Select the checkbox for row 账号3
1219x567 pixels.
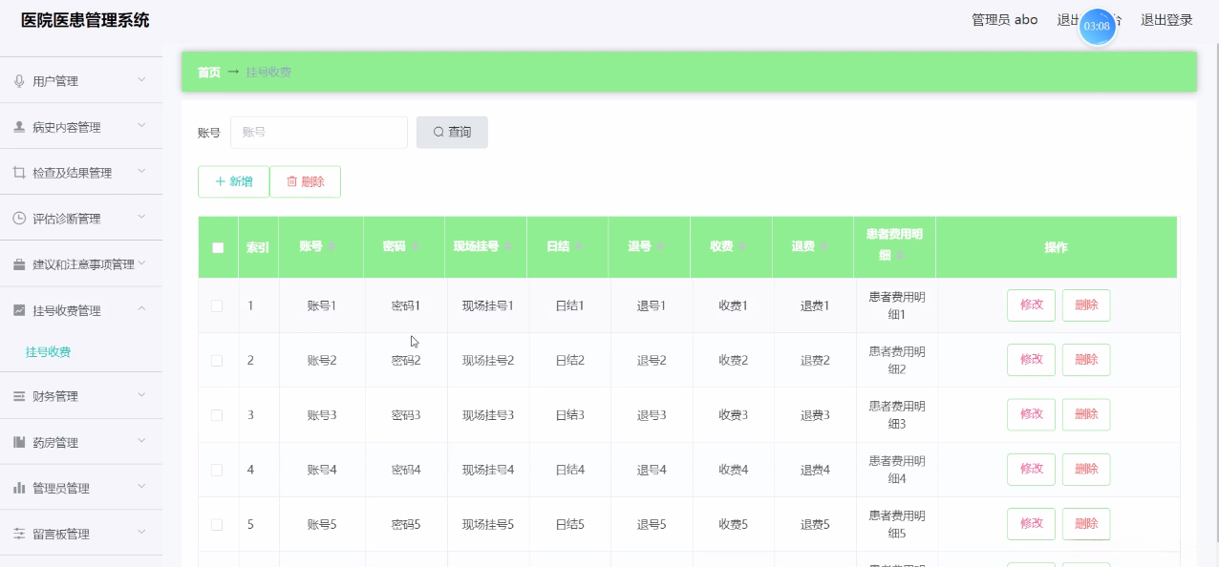coord(217,415)
